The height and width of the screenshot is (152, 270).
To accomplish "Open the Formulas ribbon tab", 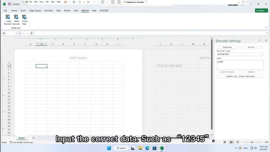I will (x=49, y=11).
